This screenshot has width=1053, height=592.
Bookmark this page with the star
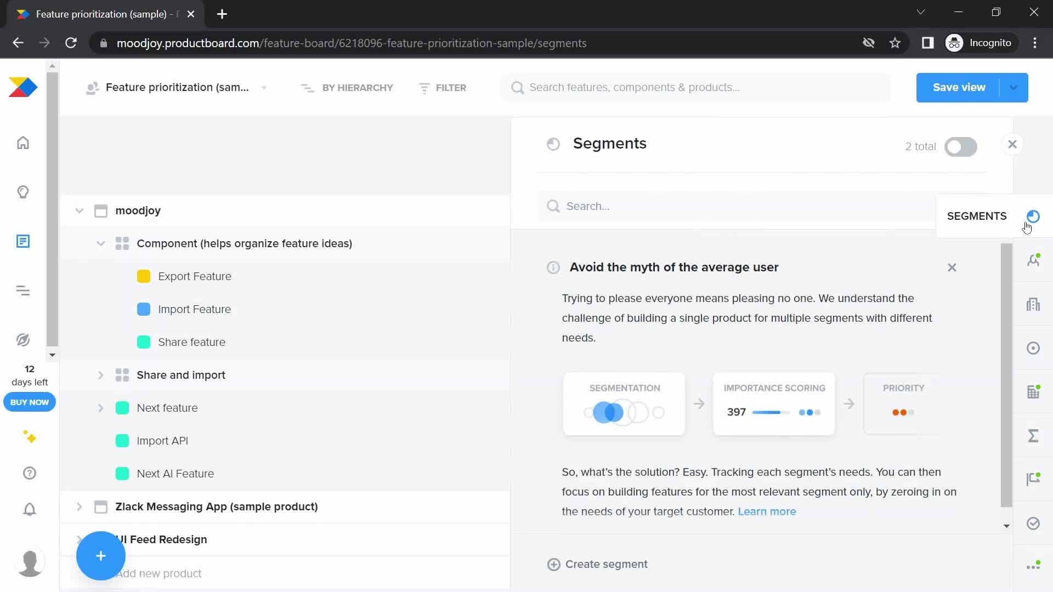pos(895,43)
